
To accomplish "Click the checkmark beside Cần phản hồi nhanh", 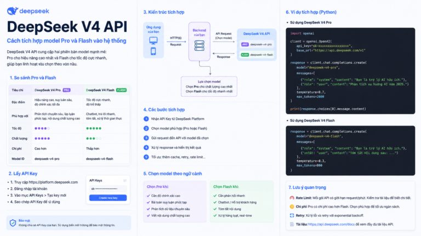I will (x=215, y=196).
